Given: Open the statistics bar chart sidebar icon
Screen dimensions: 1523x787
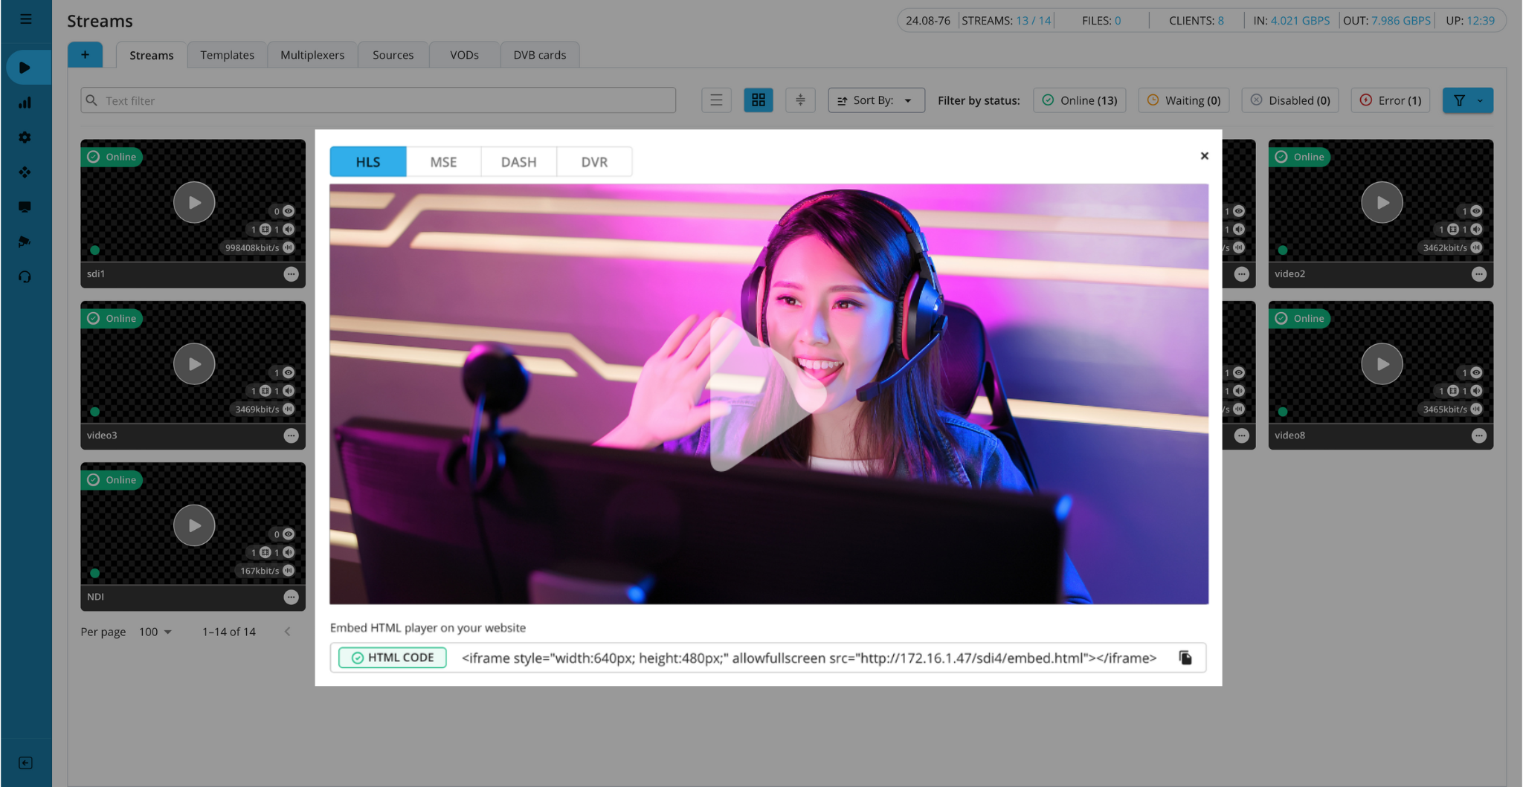Looking at the screenshot, I should 25,103.
